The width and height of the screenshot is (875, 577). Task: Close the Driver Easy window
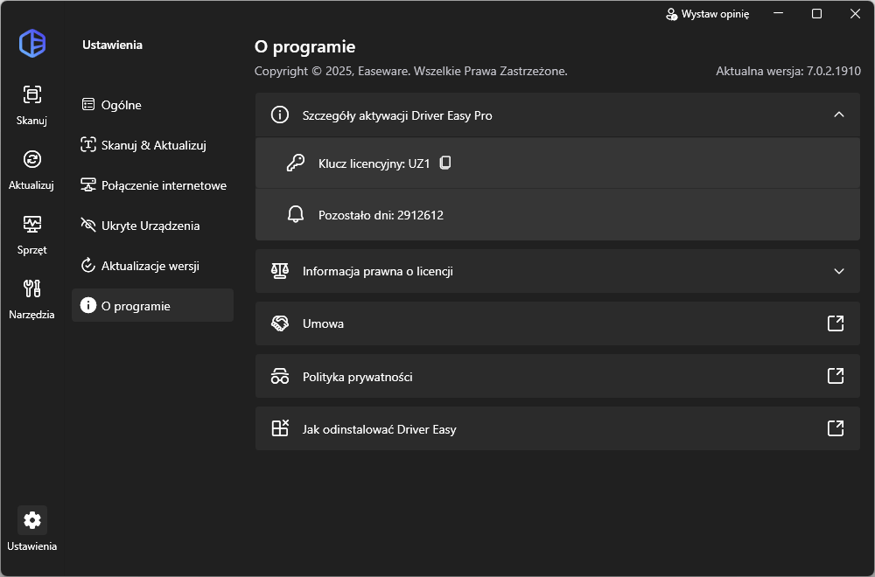[855, 13]
